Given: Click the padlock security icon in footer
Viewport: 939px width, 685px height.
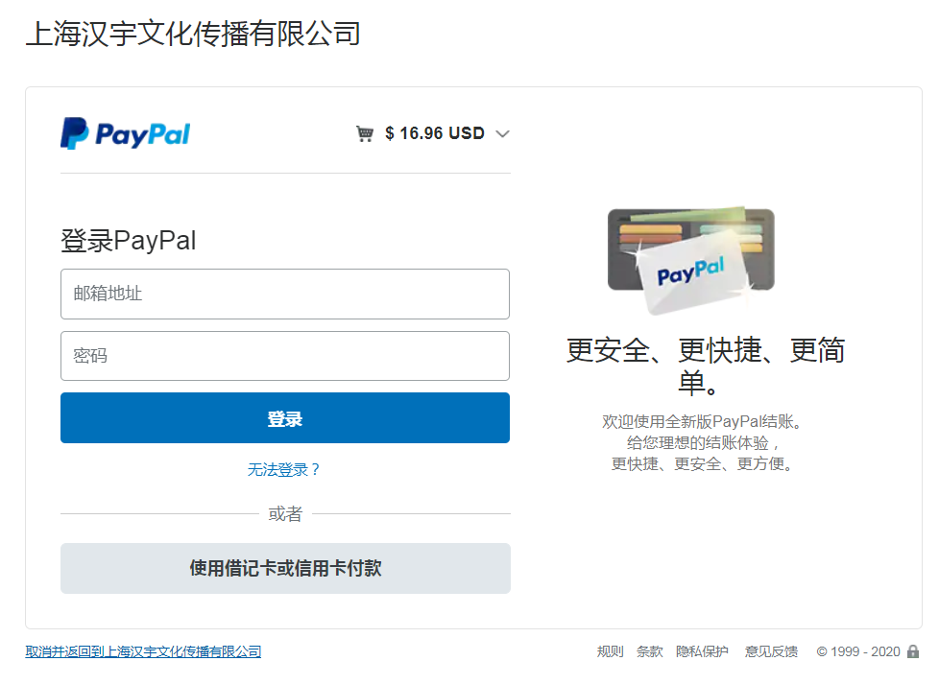Looking at the screenshot, I should (x=913, y=650).
